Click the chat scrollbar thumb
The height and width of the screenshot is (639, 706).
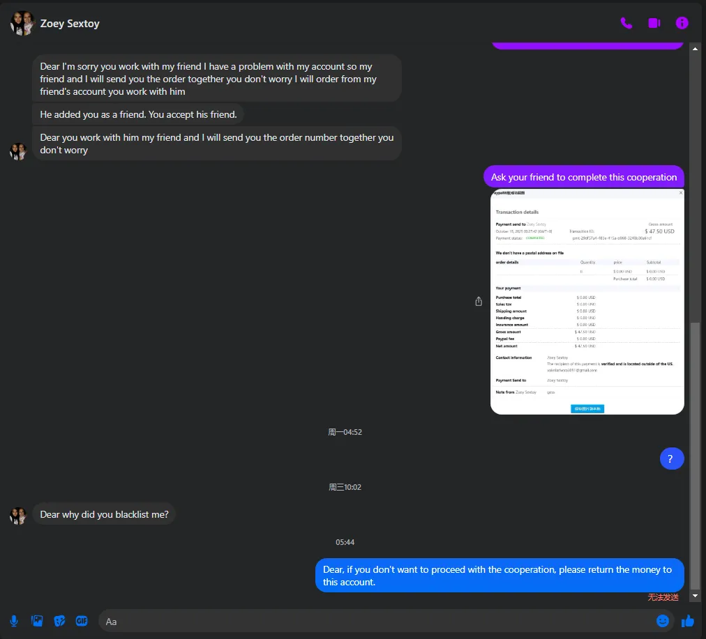pos(696,456)
